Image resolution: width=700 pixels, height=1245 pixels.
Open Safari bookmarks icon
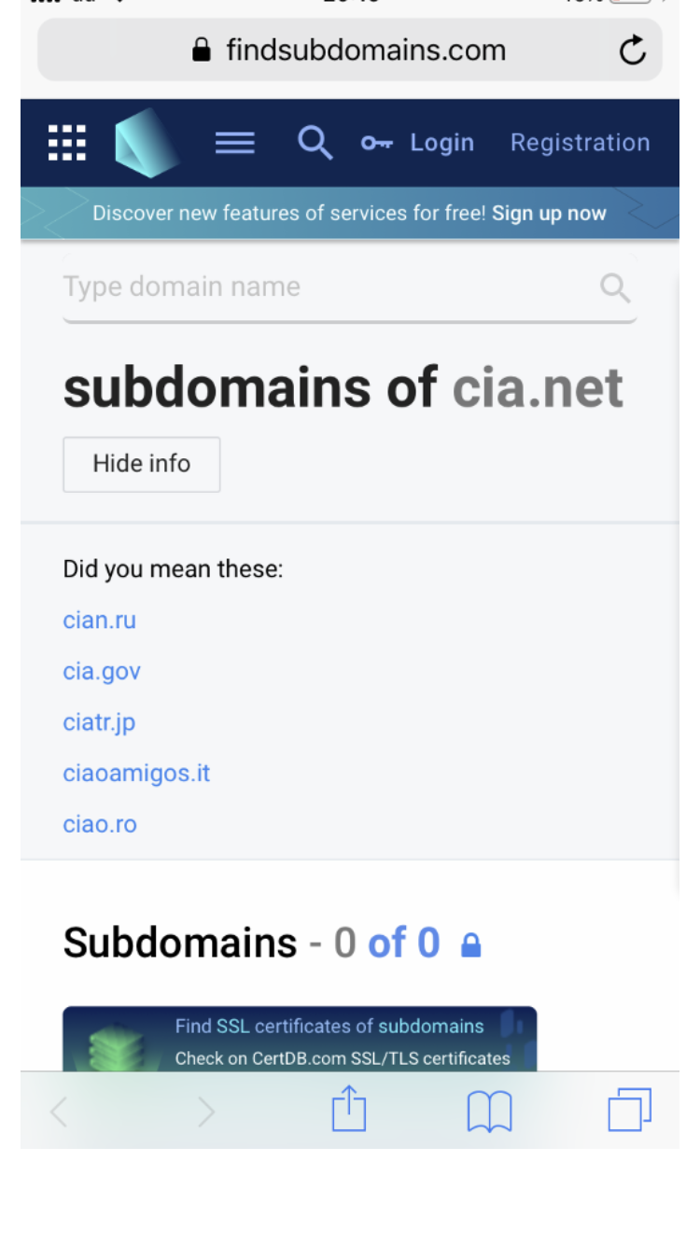point(489,1111)
